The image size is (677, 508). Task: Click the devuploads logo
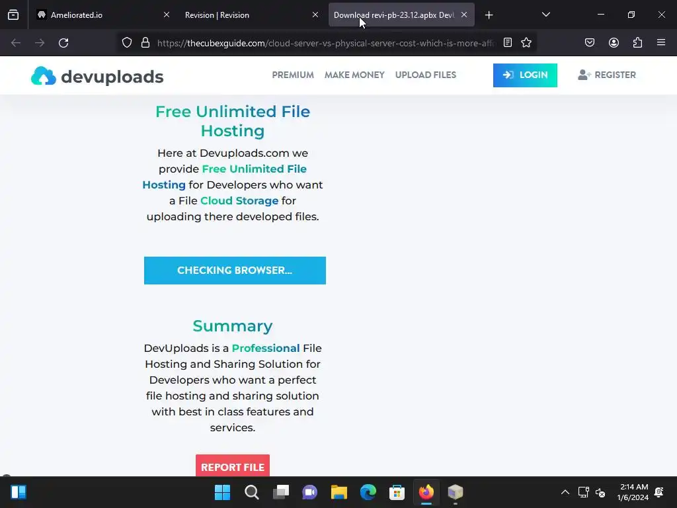[x=97, y=76]
